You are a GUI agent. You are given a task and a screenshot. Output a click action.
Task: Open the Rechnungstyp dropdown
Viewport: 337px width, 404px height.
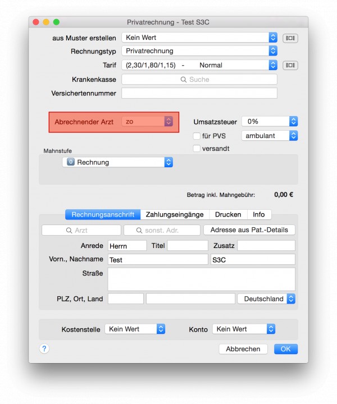[199, 51]
